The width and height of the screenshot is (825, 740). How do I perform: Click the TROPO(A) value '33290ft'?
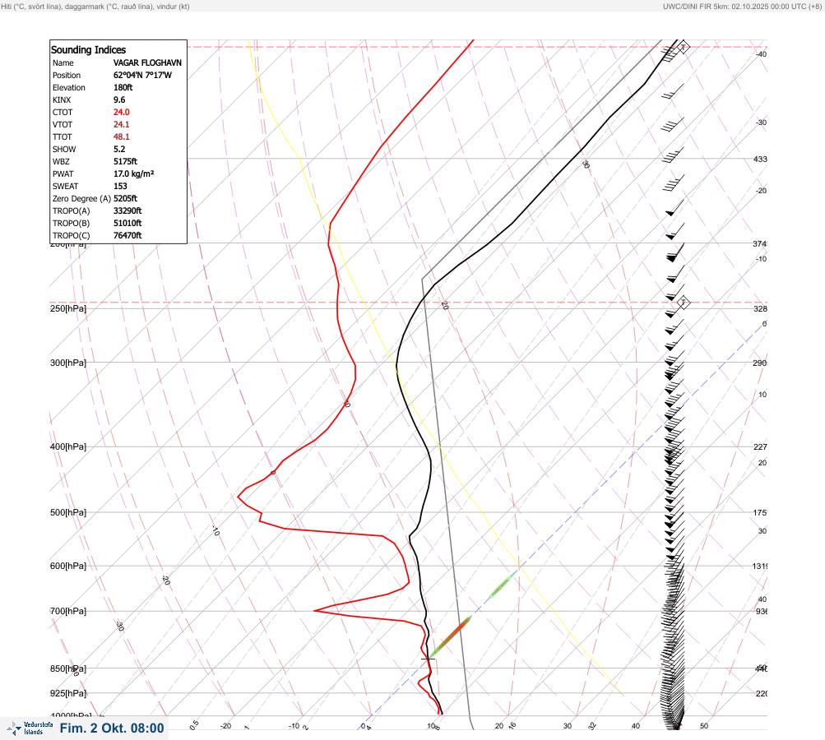click(x=127, y=211)
